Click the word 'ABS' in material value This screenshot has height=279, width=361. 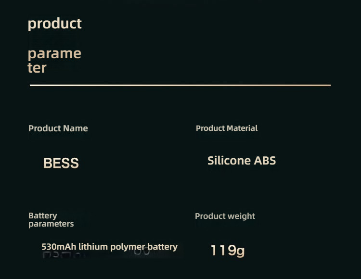pos(265,161)
